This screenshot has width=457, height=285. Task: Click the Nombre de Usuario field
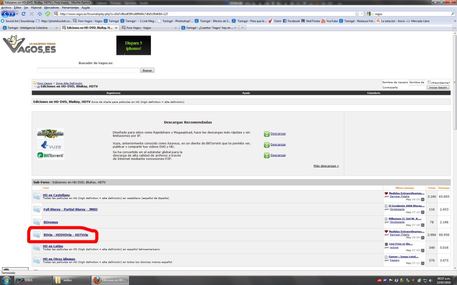[x=417, y=82]
